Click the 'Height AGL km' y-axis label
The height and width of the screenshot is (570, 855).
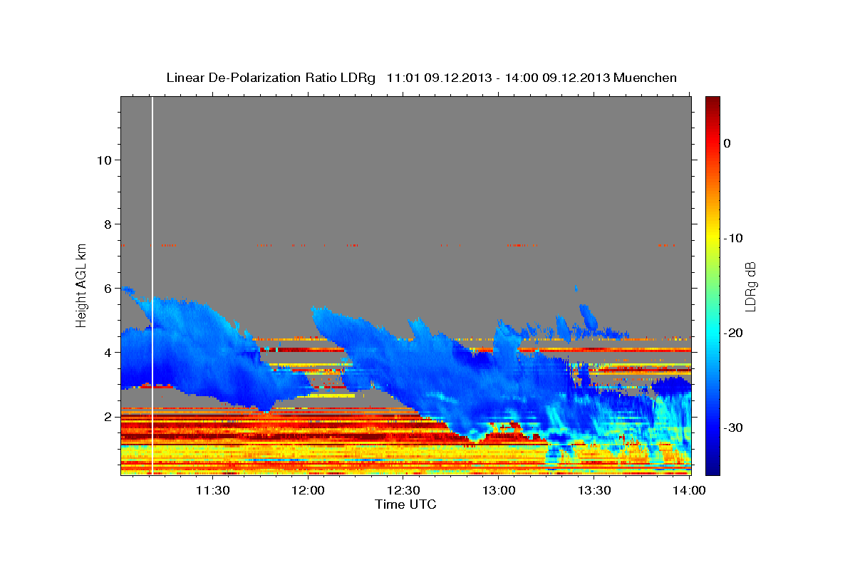(82, 285)
